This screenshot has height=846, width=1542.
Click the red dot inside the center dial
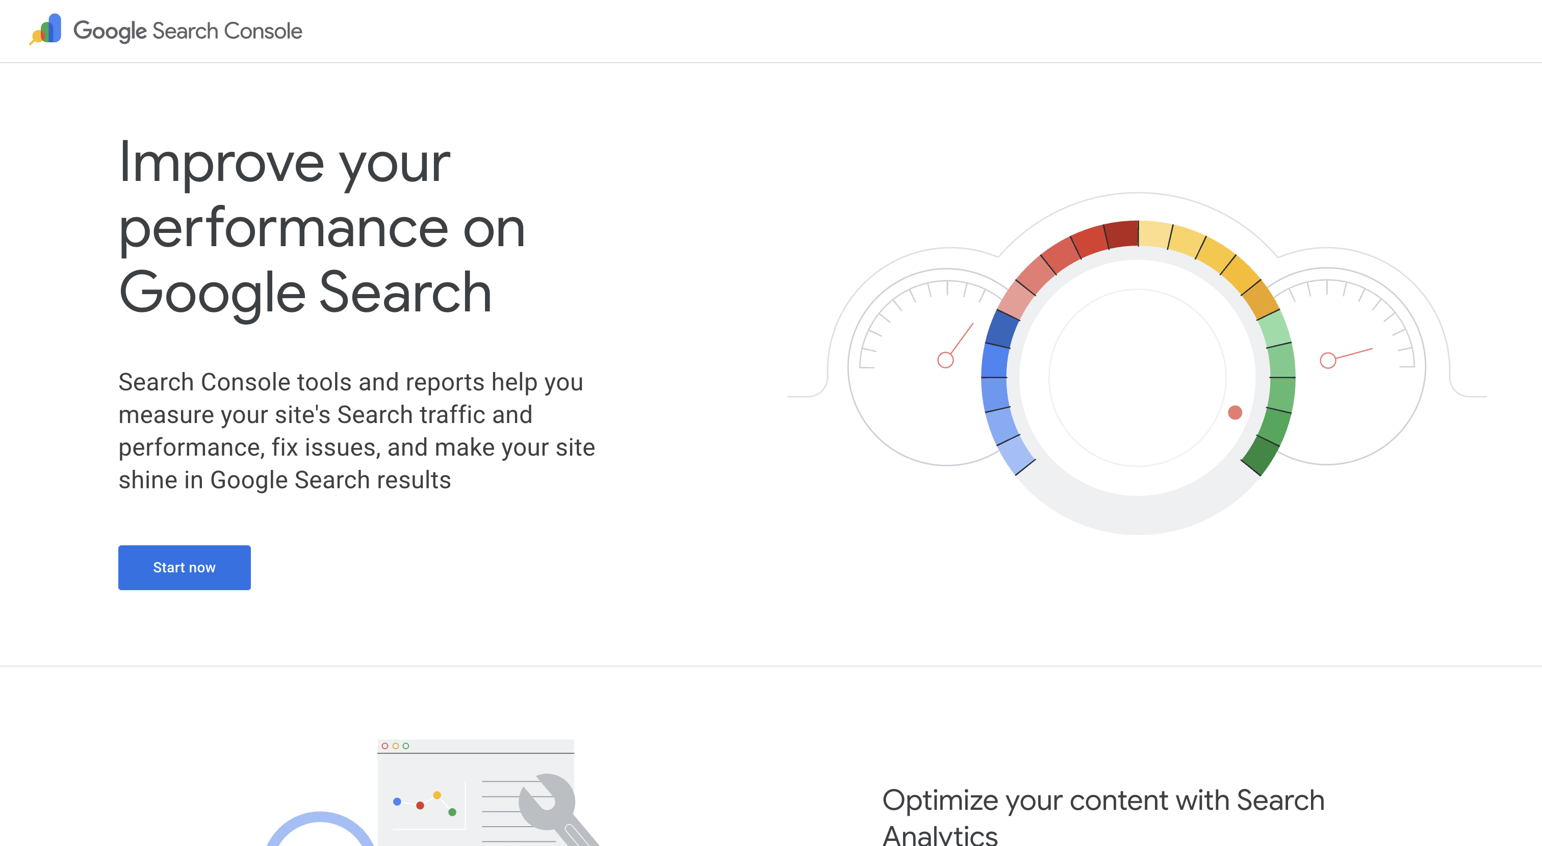pyautogui.click(x=1235, y=412)
